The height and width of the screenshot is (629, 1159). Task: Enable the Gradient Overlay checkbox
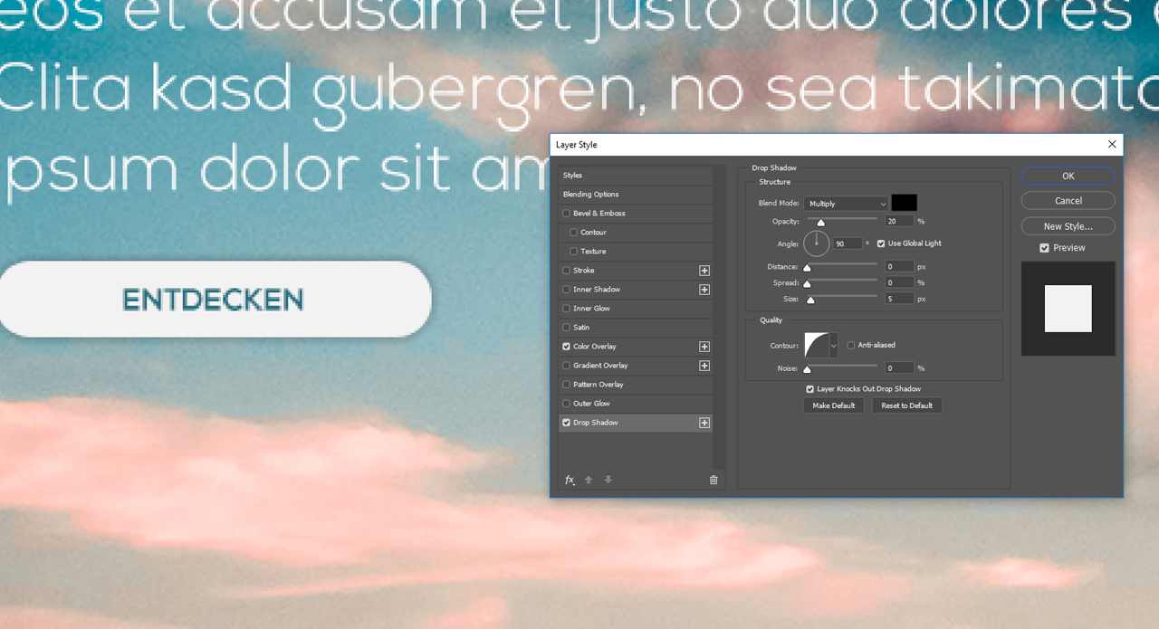[x=567, y=366]
